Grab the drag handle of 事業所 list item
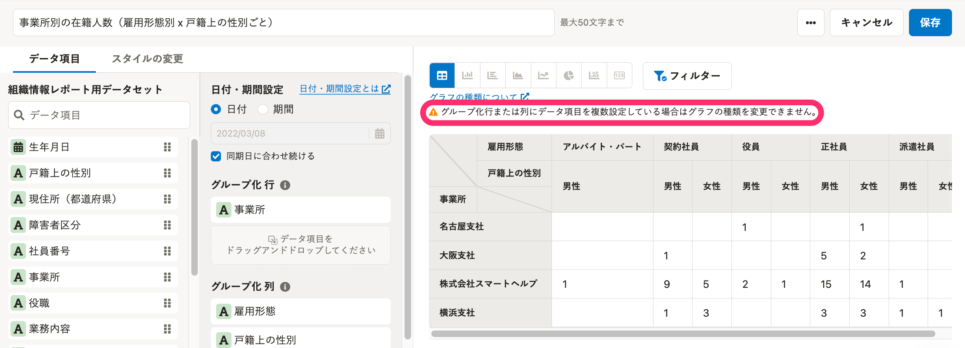This screenshot has width=965, height=348. coord(167,277)
